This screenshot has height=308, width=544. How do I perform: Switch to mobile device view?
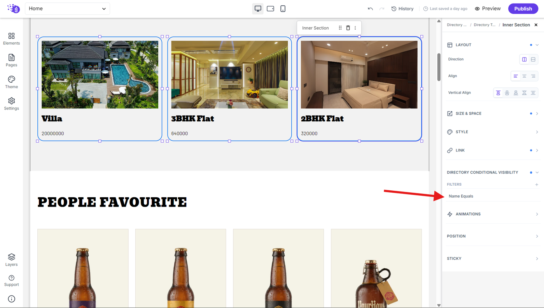[x=283, y=9]
